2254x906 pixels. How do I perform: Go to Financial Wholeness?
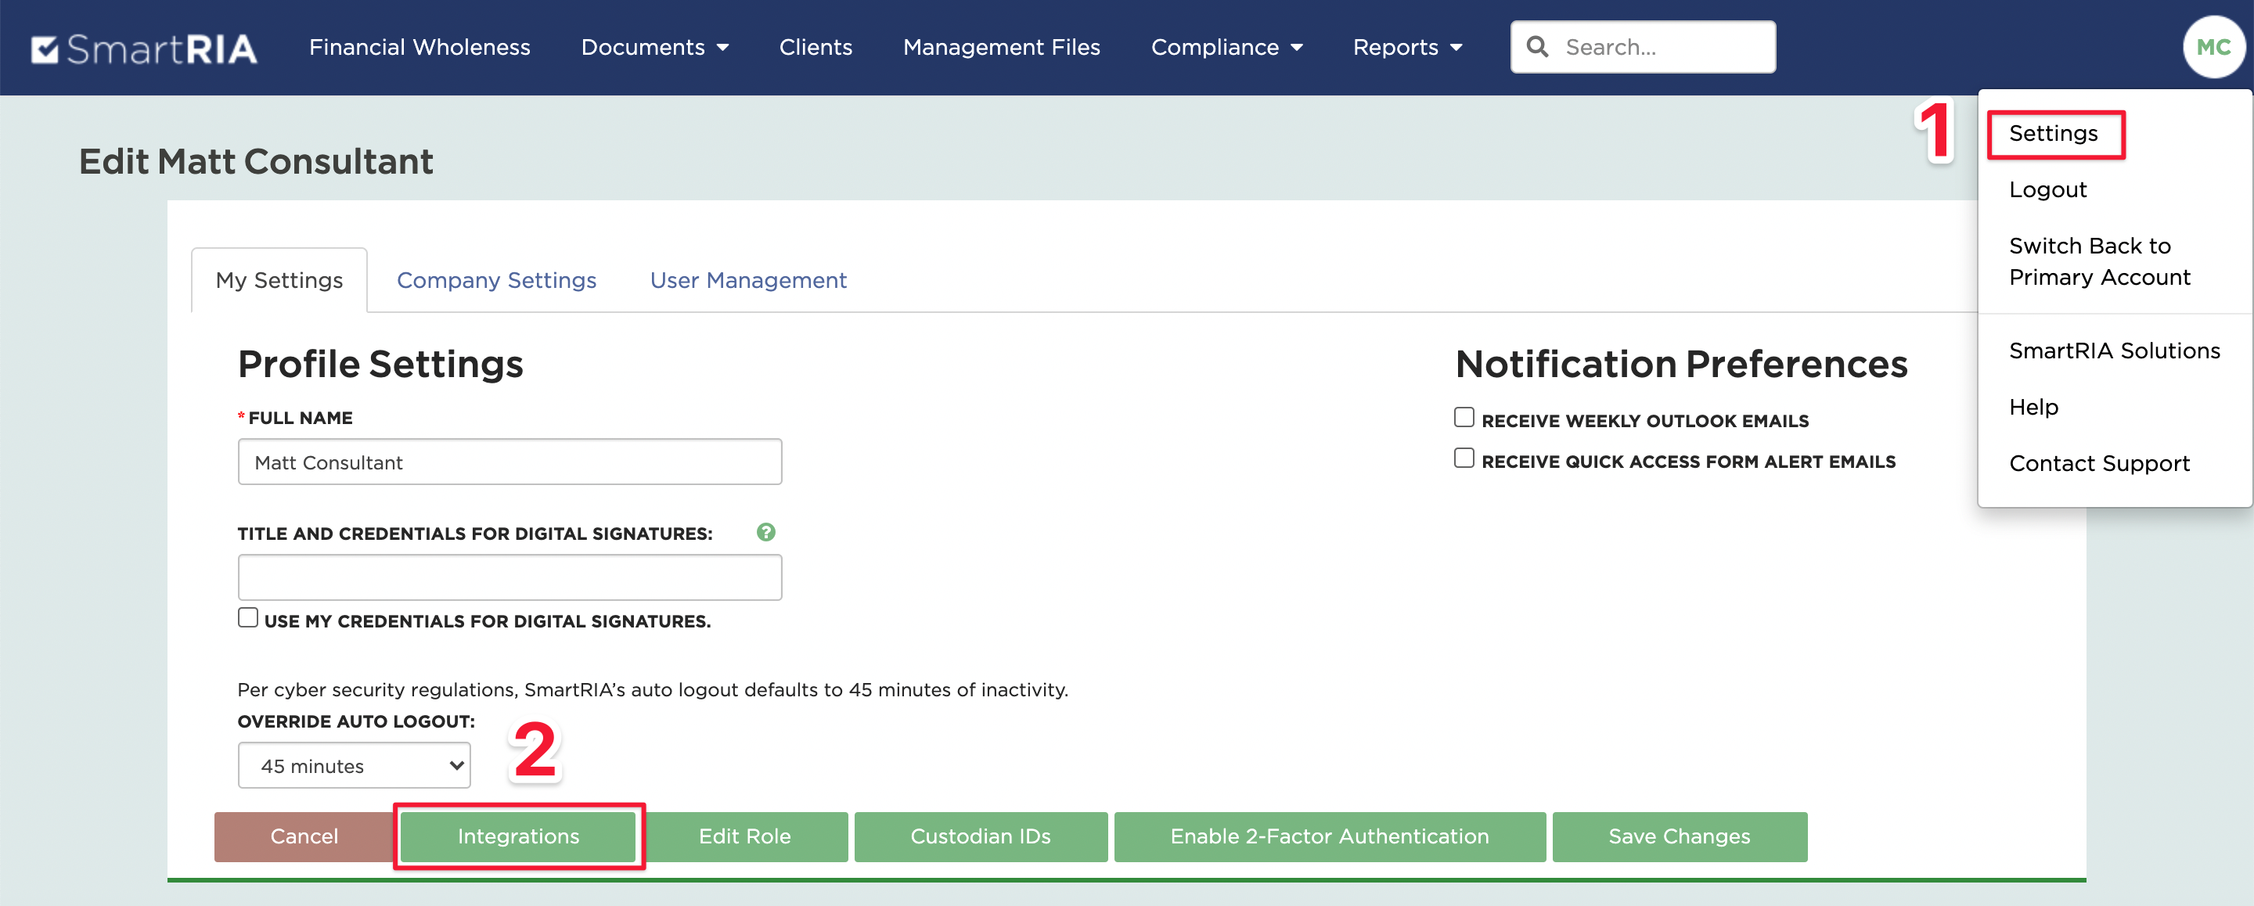[x=419, y=47]
